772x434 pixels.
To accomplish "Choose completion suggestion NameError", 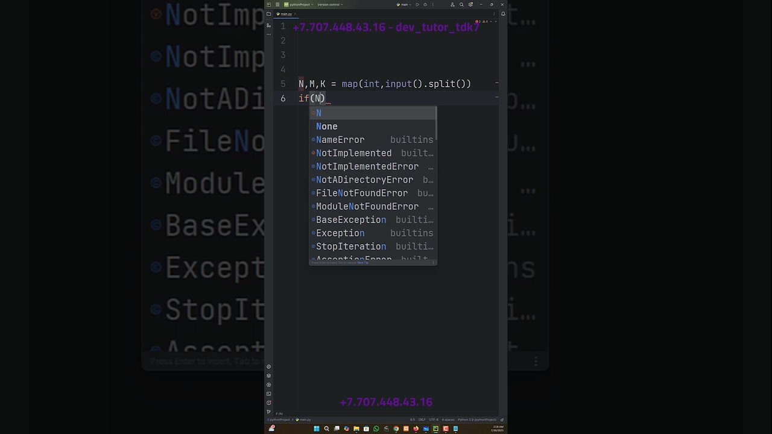I will [373, 140].
